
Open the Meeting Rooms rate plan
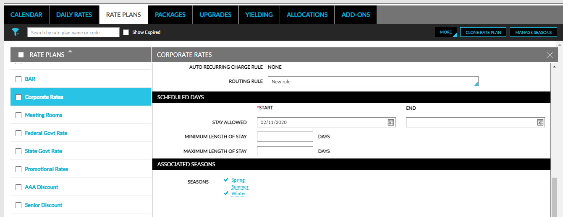[x=43, y=115]
